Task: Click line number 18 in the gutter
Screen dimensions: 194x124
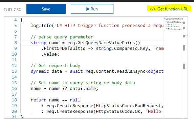Action: click(x=14, y=100)
